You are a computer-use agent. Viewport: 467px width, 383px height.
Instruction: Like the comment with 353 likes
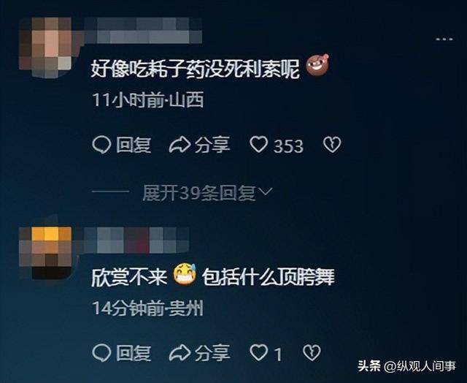click(258, 145)
